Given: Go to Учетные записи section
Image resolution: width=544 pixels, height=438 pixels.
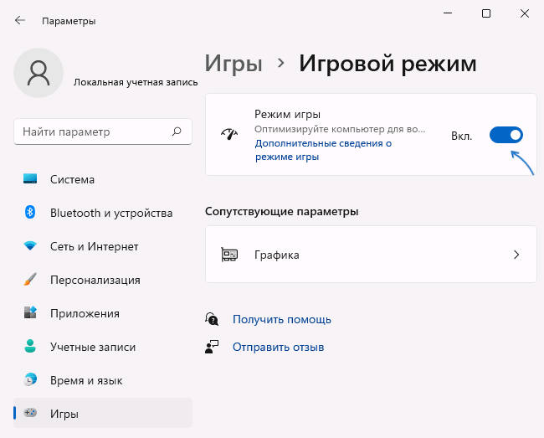Looking at the screenshot, I should [x=92, y=347].
